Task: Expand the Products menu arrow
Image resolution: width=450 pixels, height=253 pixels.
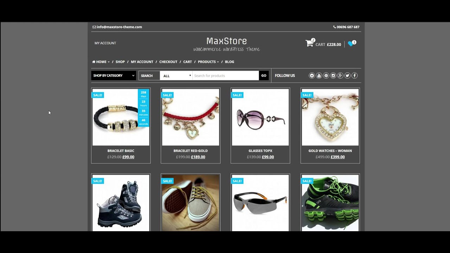Action: tap(218, 62)
